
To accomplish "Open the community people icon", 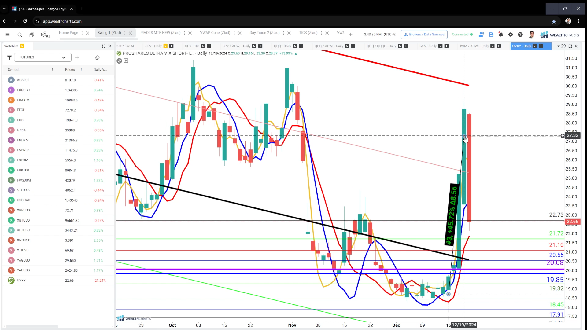I will pyautogui.click(x=481, y=35).
